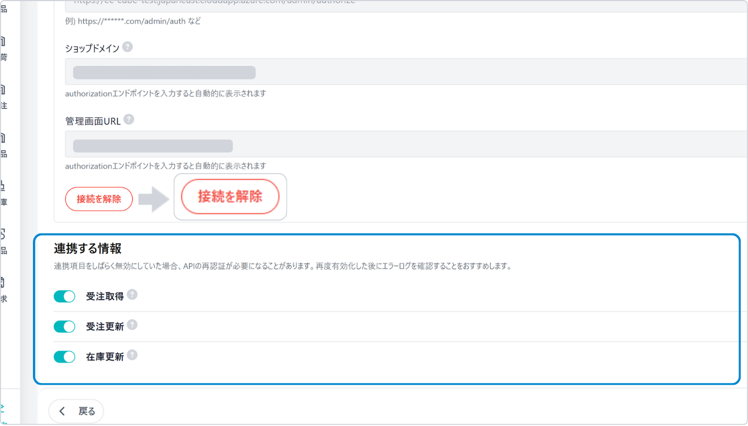Show help for 在庫更新 via question icon
This screenshot has width=748, height=426.
pyautogui.click(x=132, y=355)
